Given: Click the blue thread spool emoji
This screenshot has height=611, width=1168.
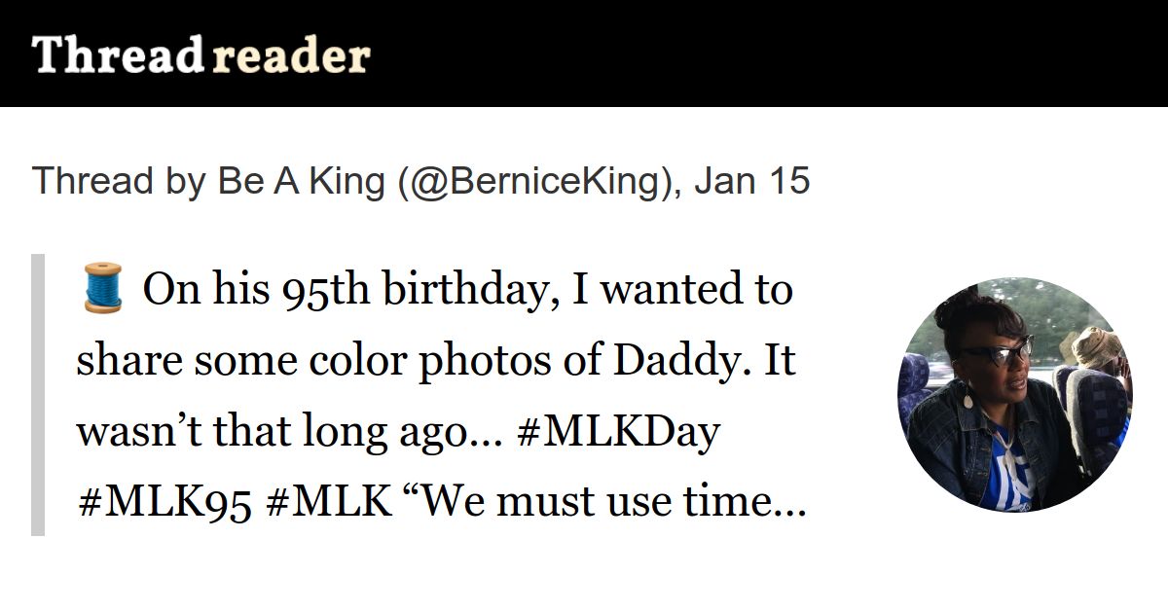Looking at the screenshot, I should [100, 289].
